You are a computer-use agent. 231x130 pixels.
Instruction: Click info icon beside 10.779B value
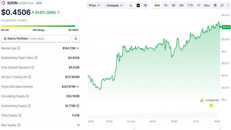coord(78,106)
